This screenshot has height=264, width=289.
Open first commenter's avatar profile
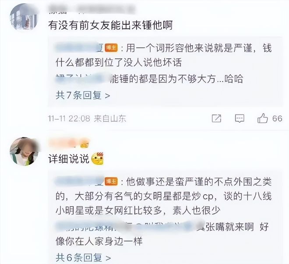(x=24, y=17)
